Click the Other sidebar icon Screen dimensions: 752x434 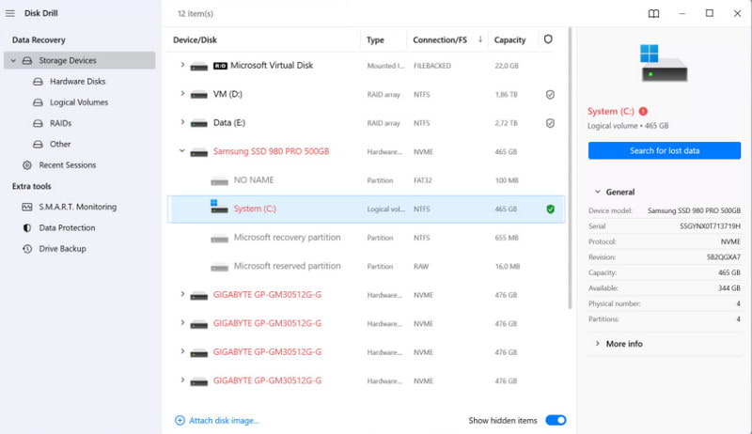coord(38,144)
